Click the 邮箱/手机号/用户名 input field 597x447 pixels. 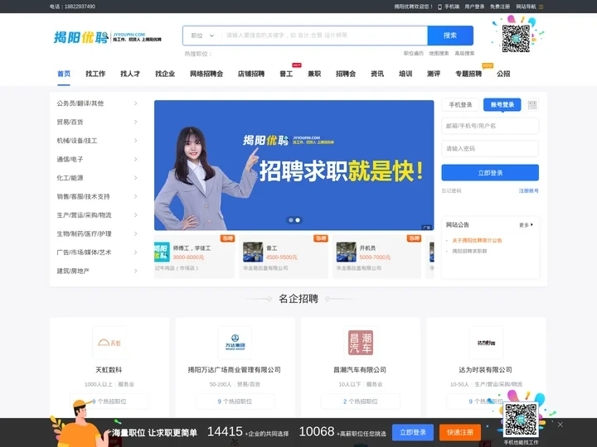point(490,126)
